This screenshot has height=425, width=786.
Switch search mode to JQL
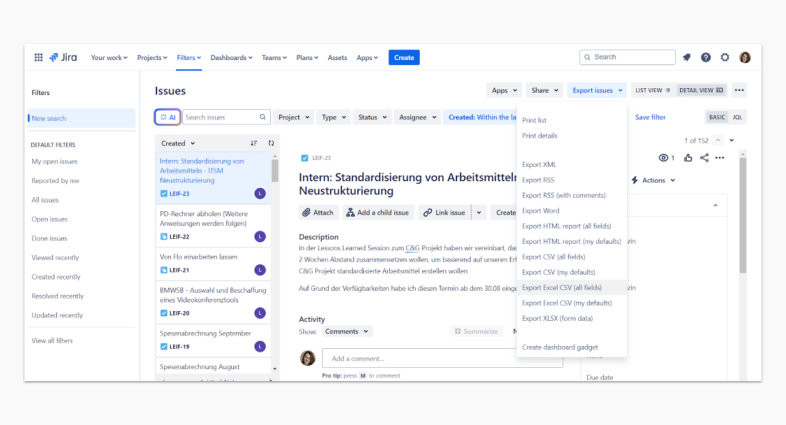click(x=737, y=117)
